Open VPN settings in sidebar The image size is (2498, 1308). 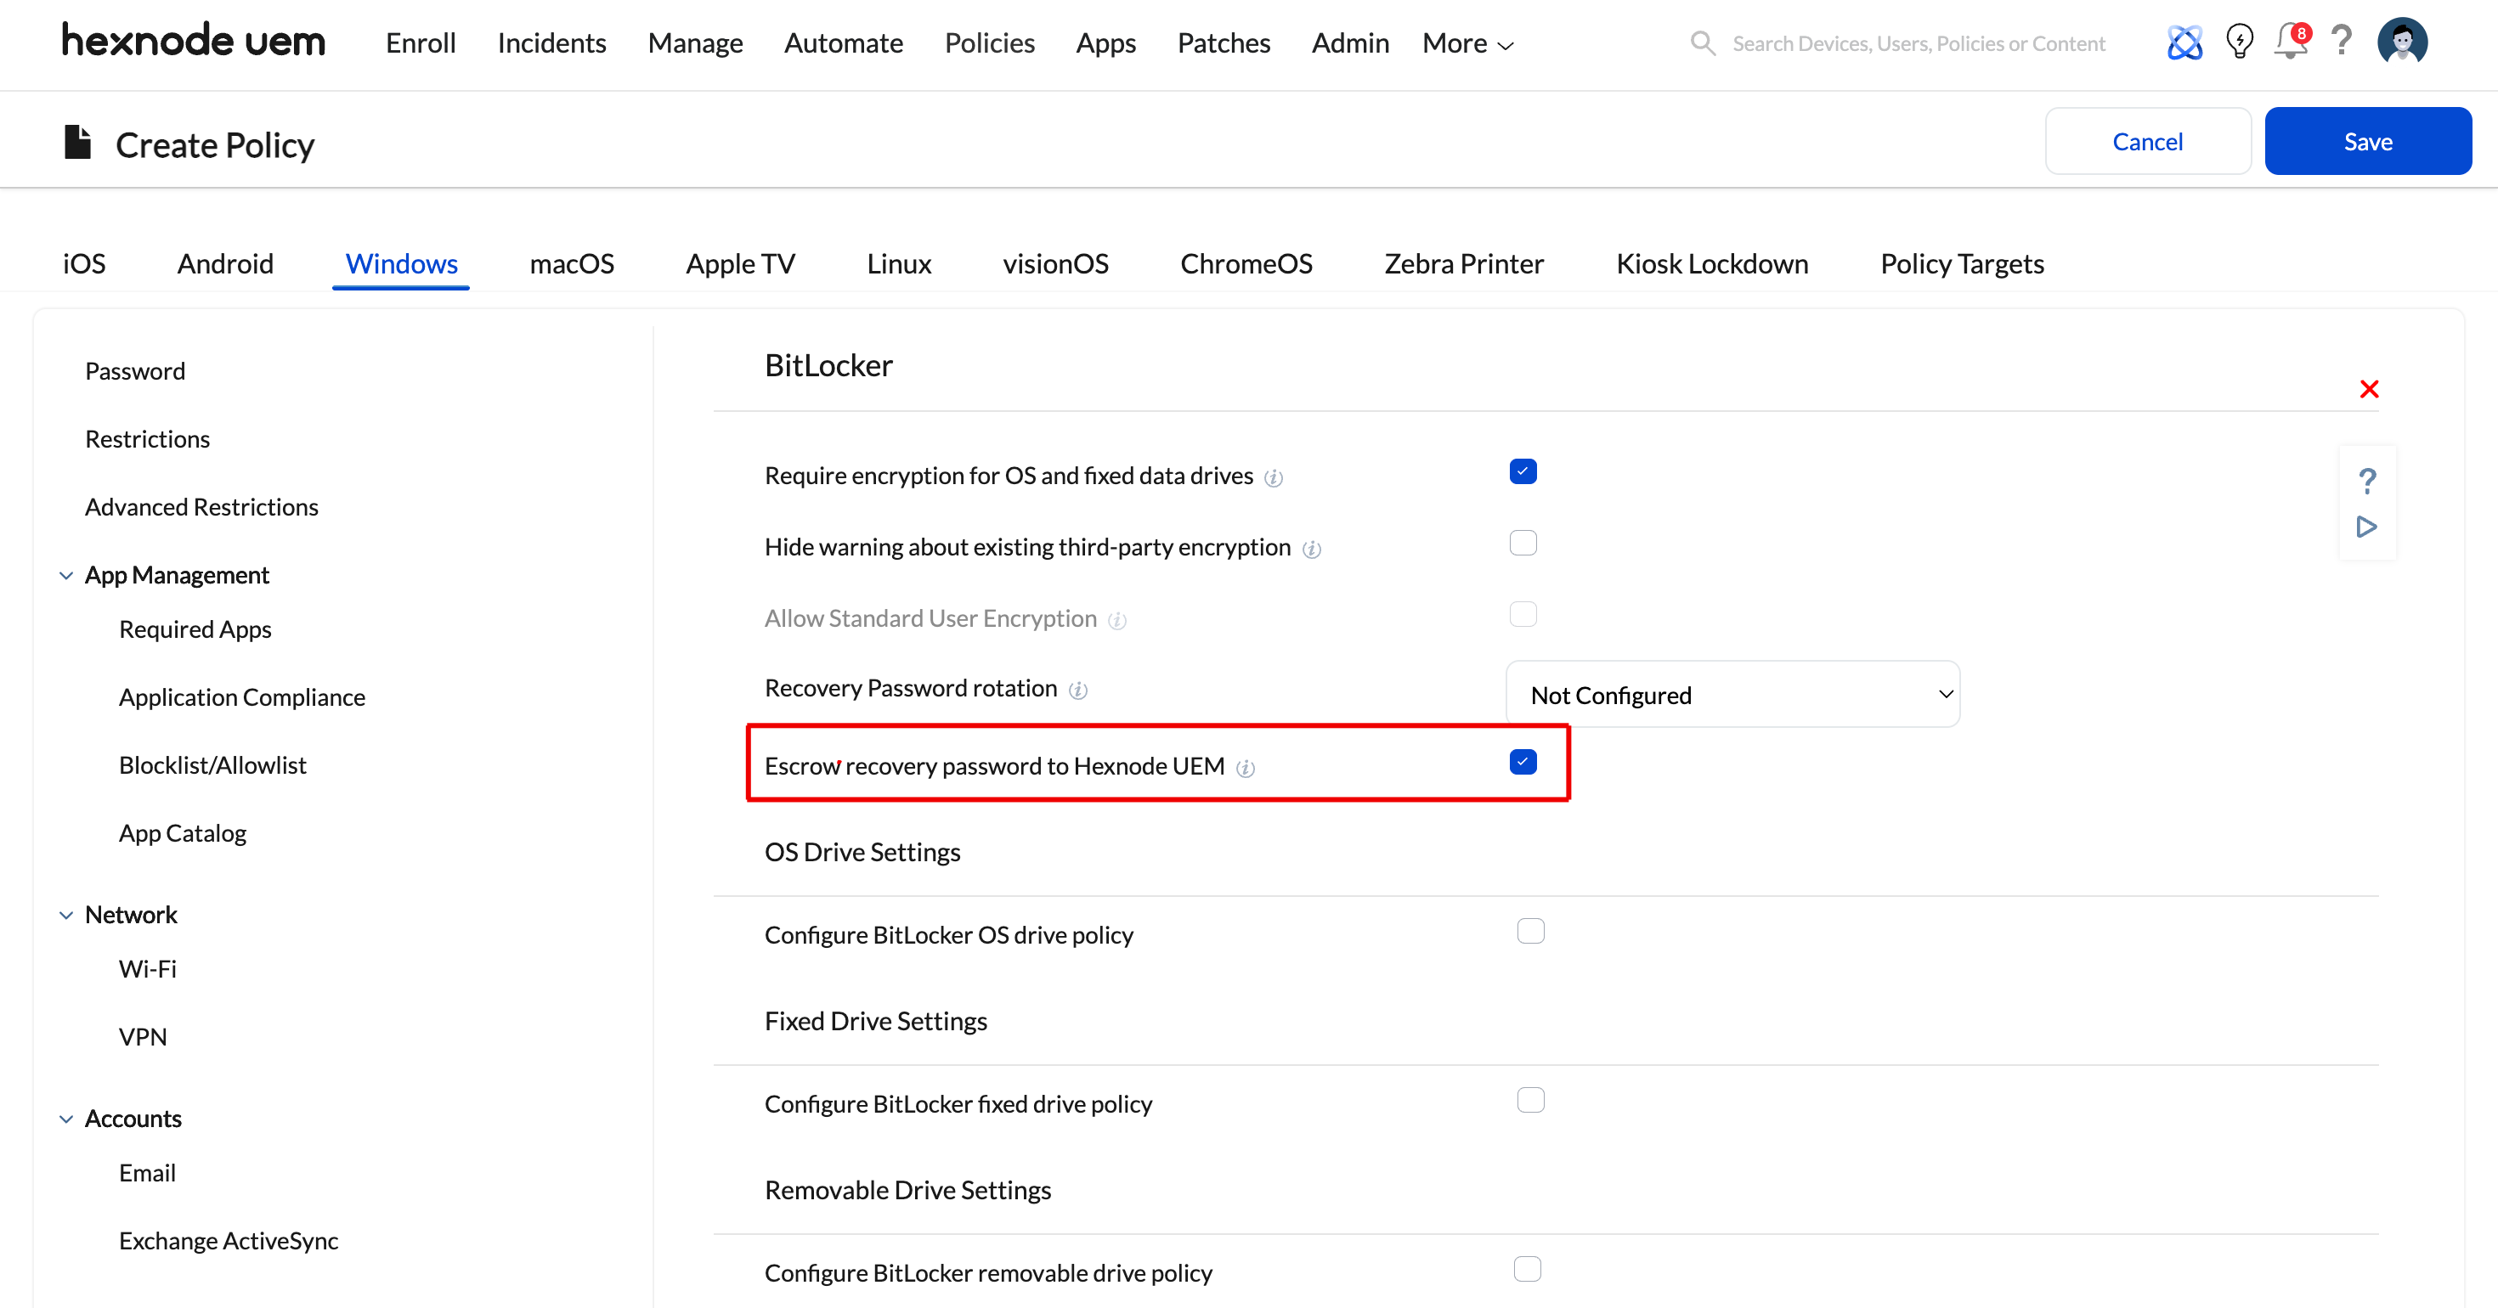143,1035
